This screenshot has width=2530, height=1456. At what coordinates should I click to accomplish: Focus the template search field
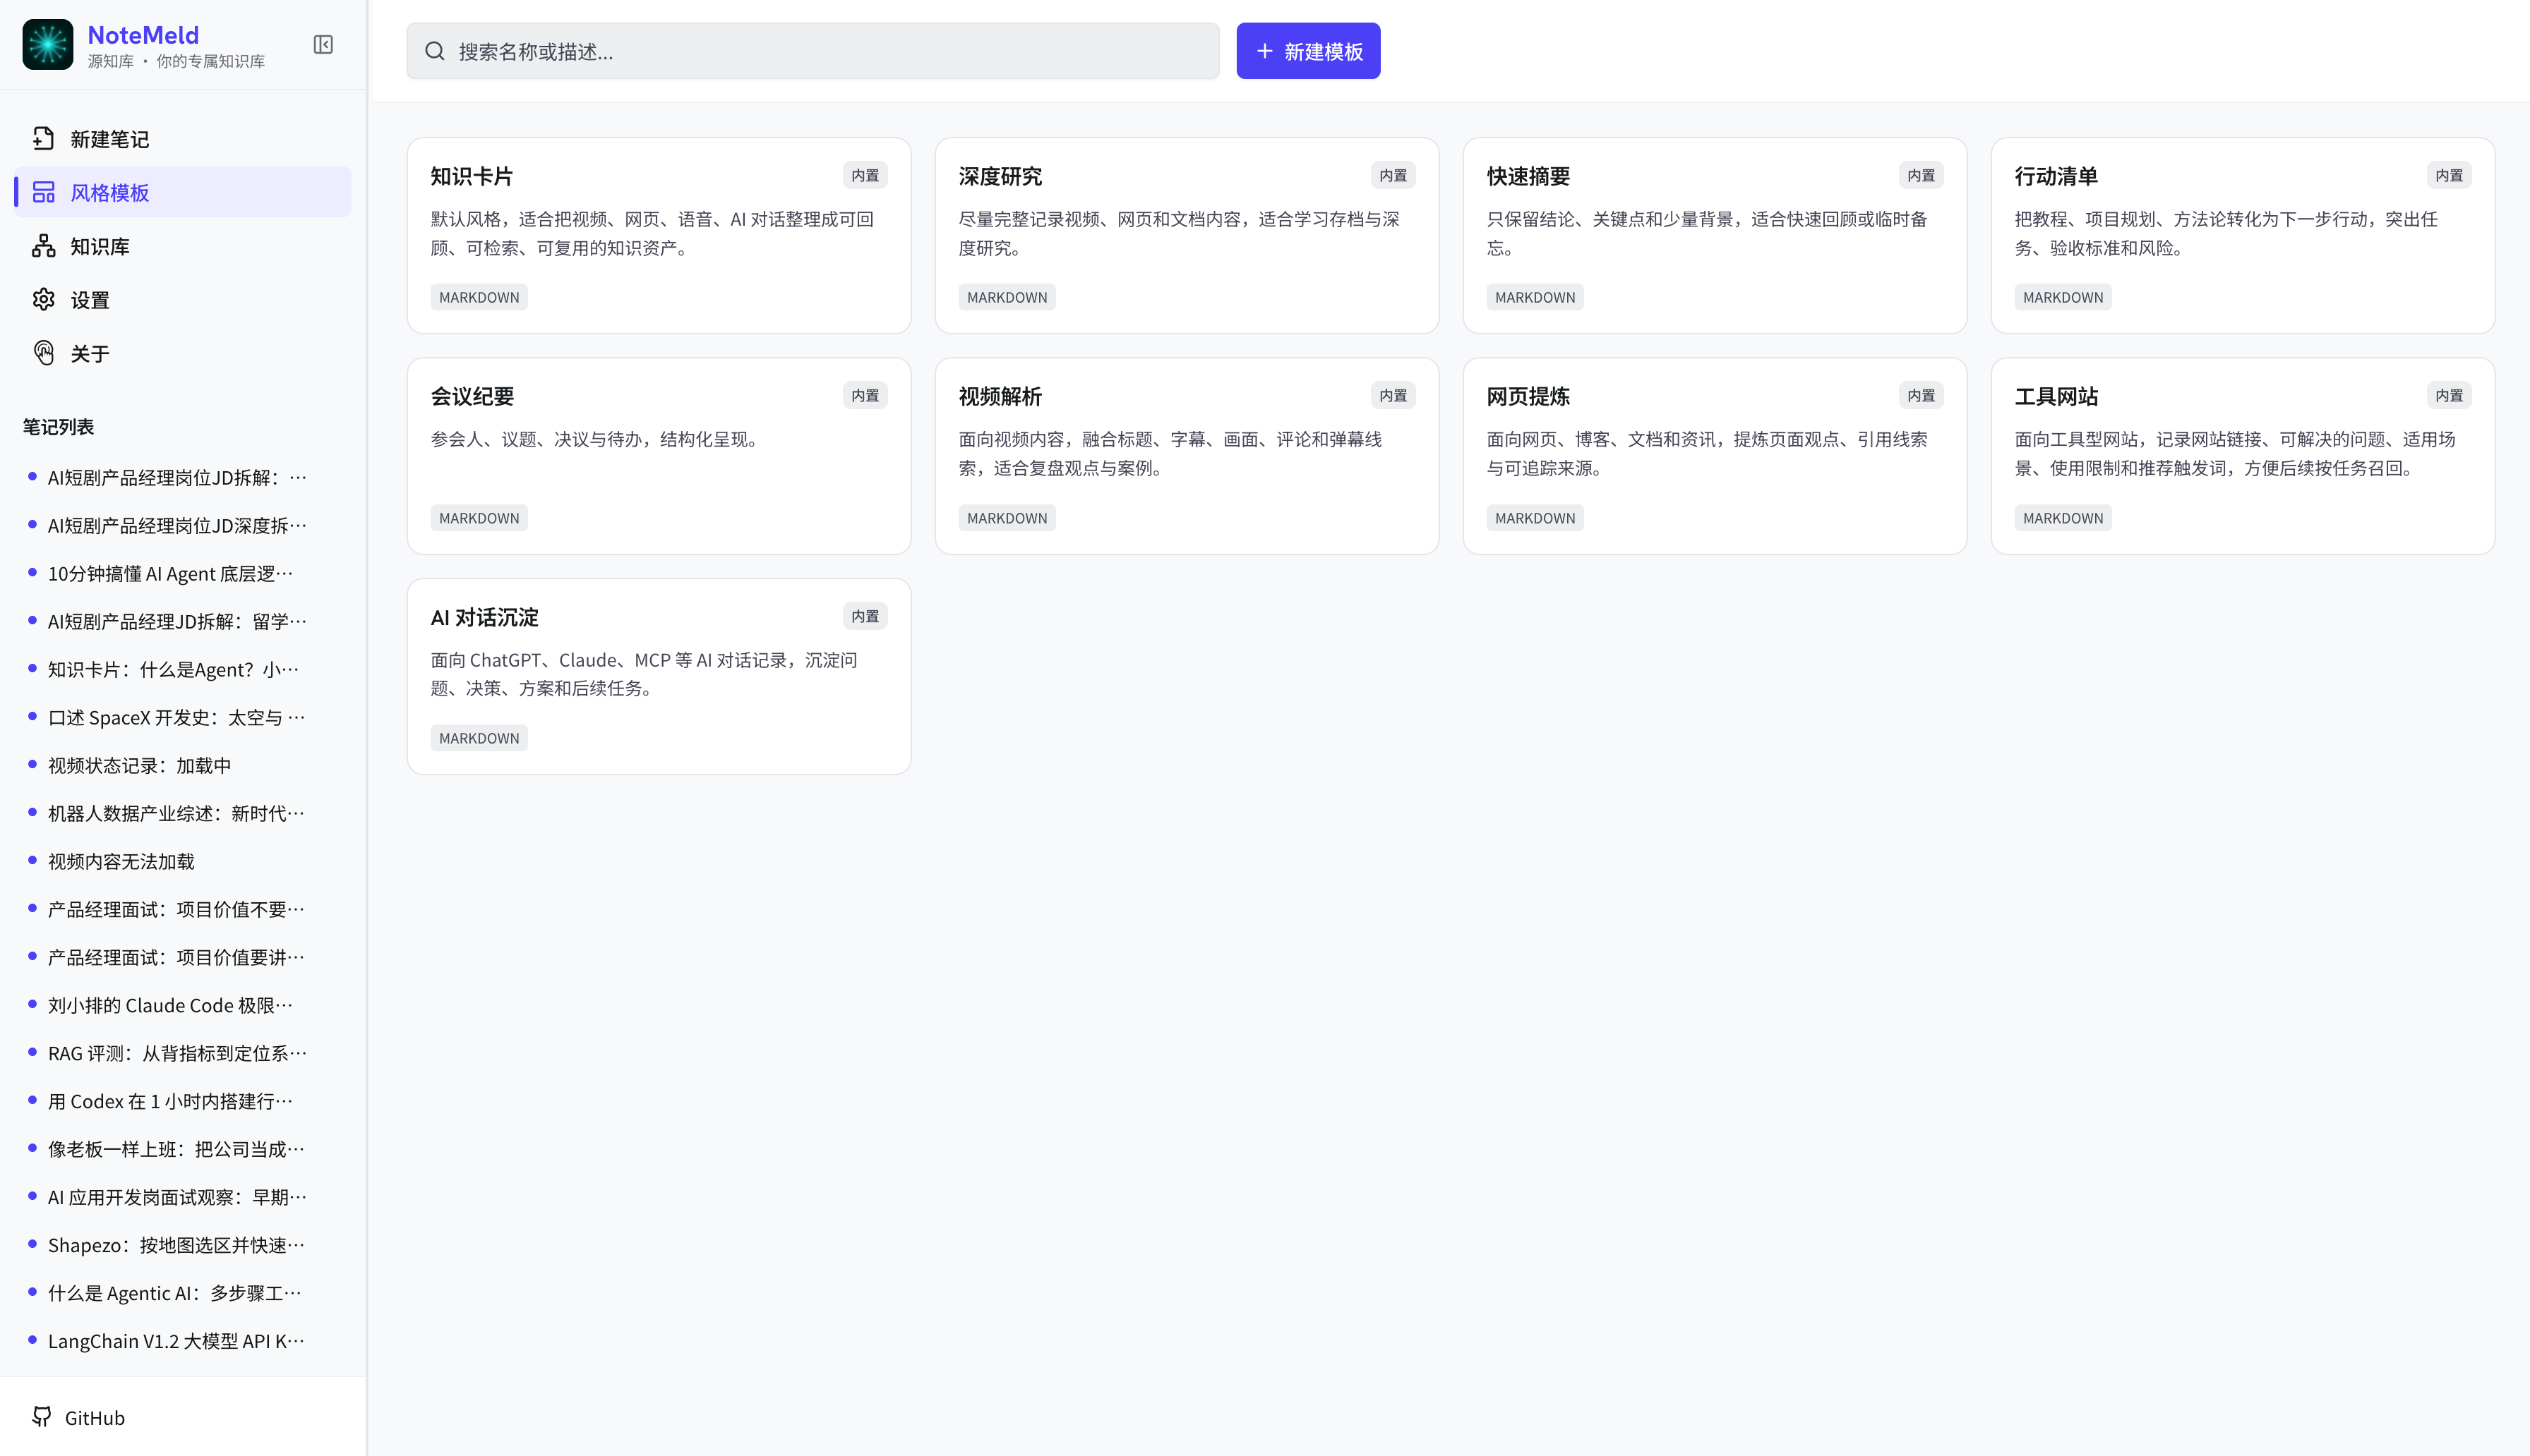click(813, 51)
